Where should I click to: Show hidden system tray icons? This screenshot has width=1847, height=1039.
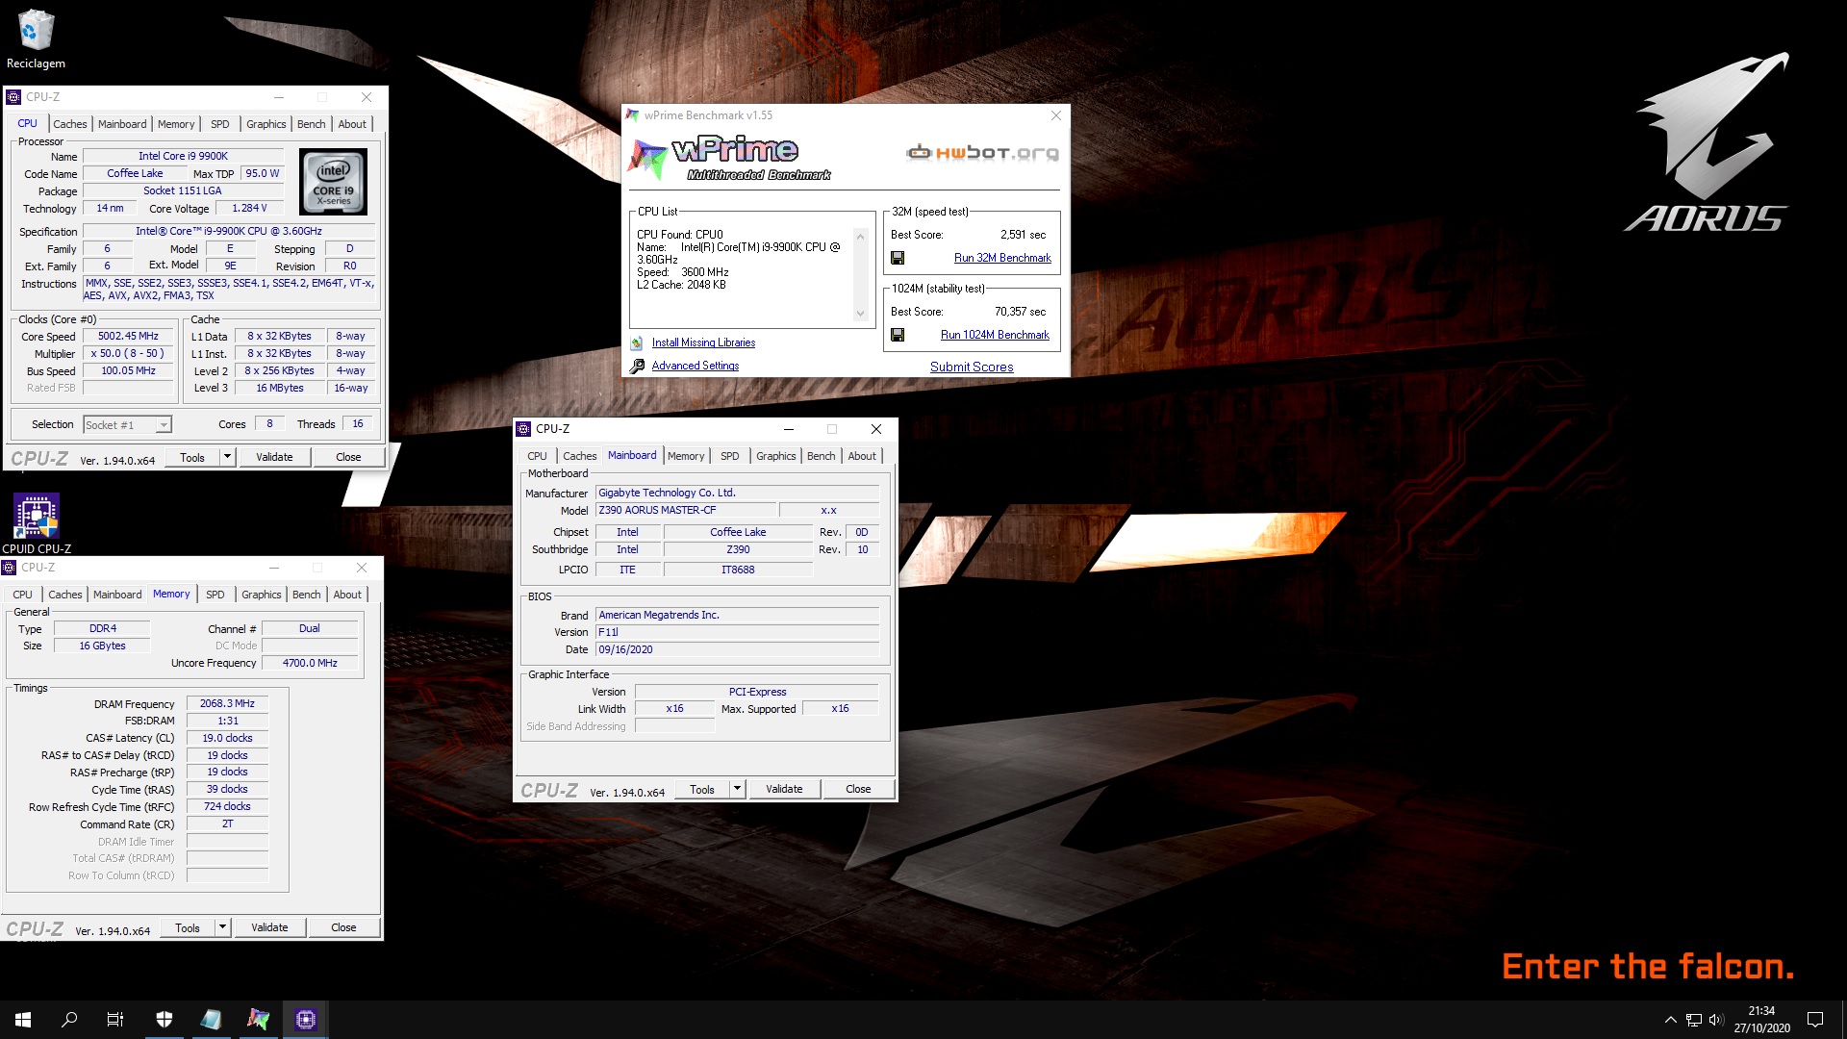[x=1670, y=1020]
